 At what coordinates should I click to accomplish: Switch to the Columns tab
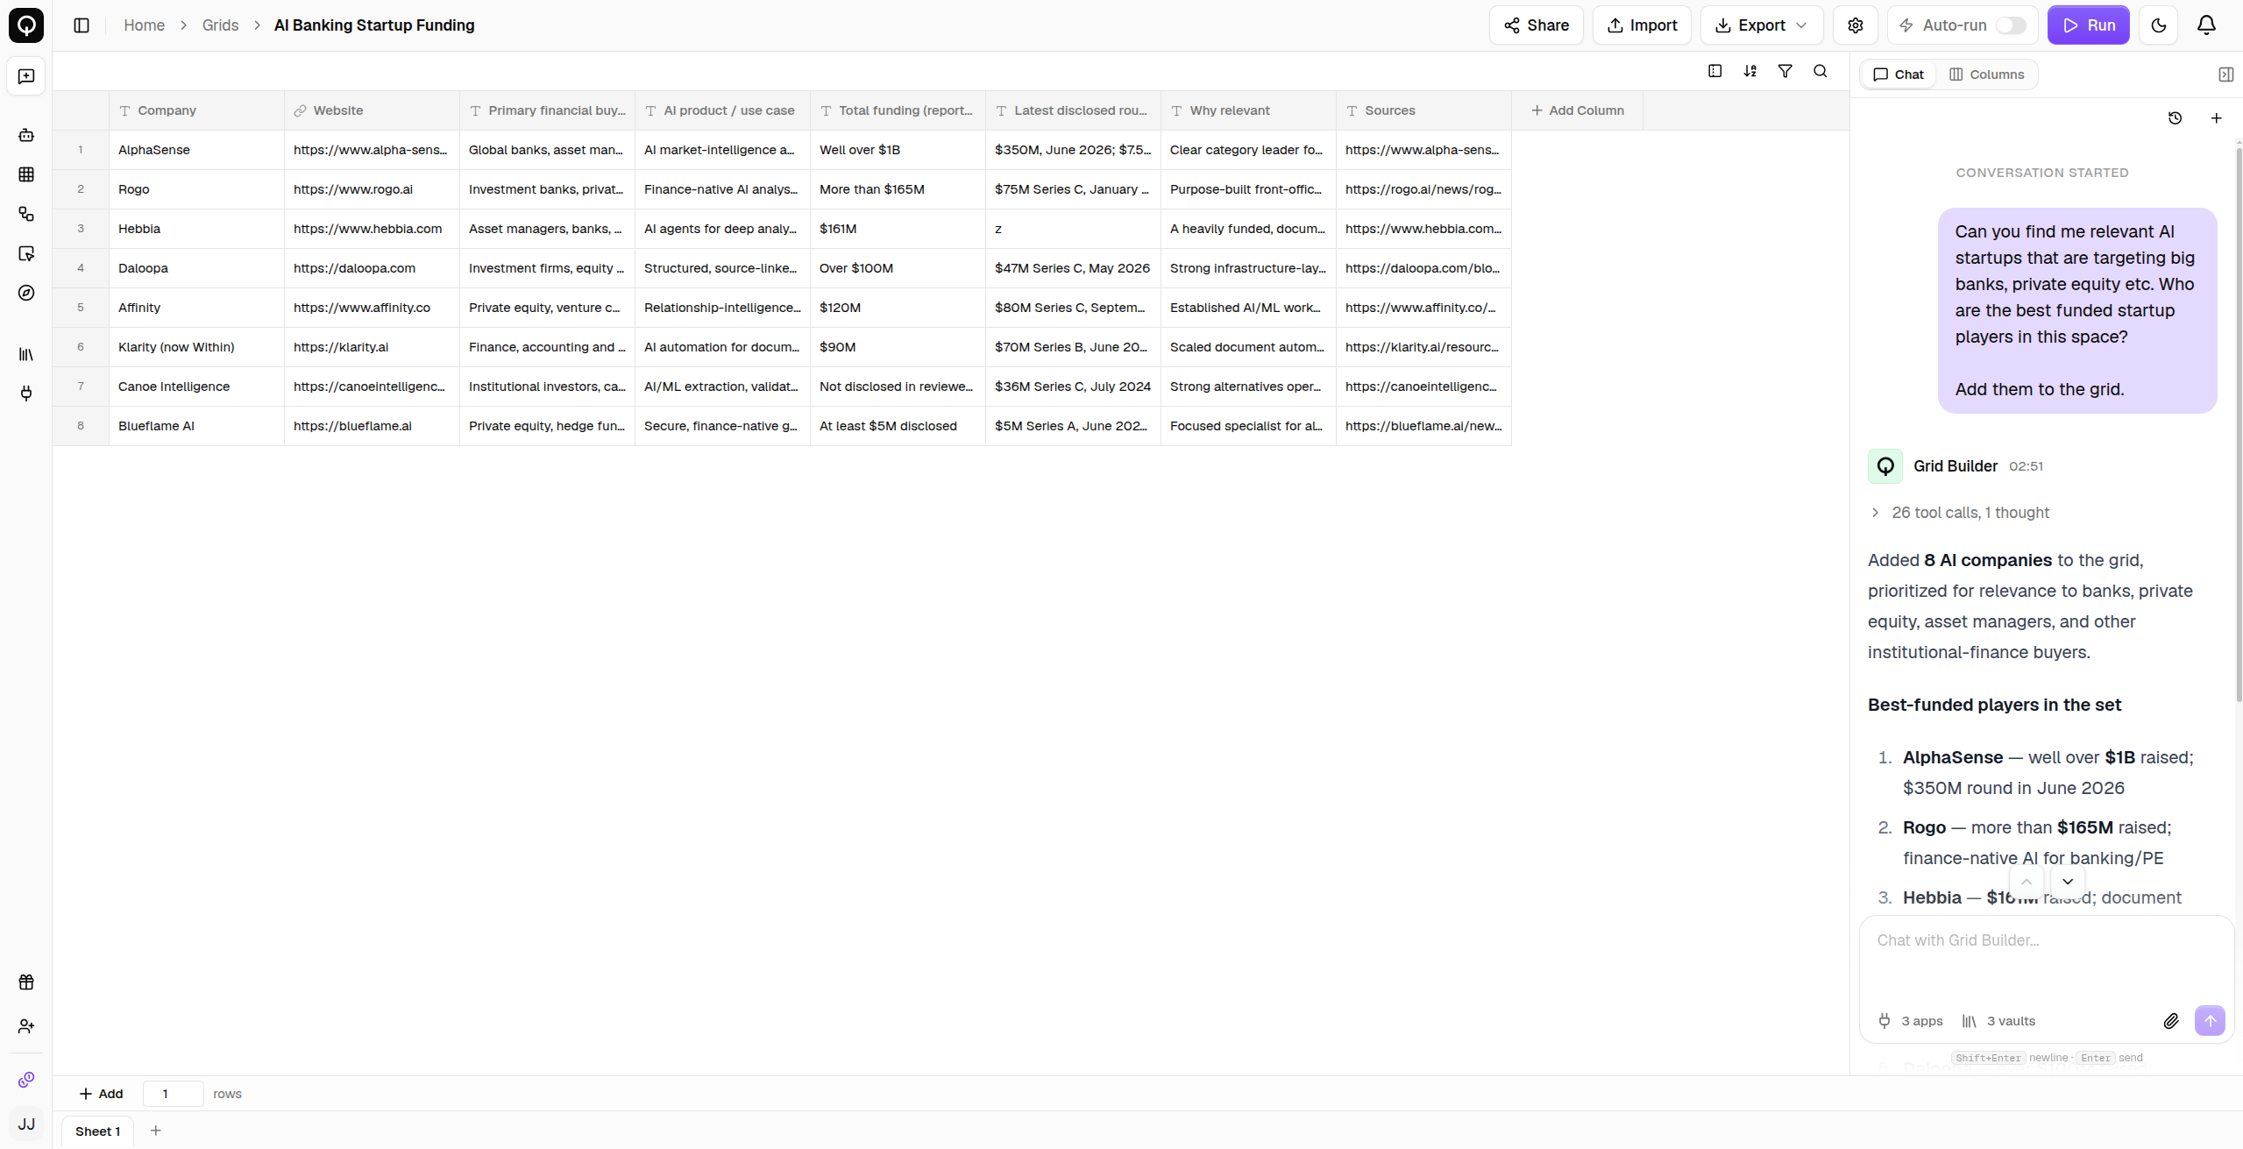click(1987, 74)
